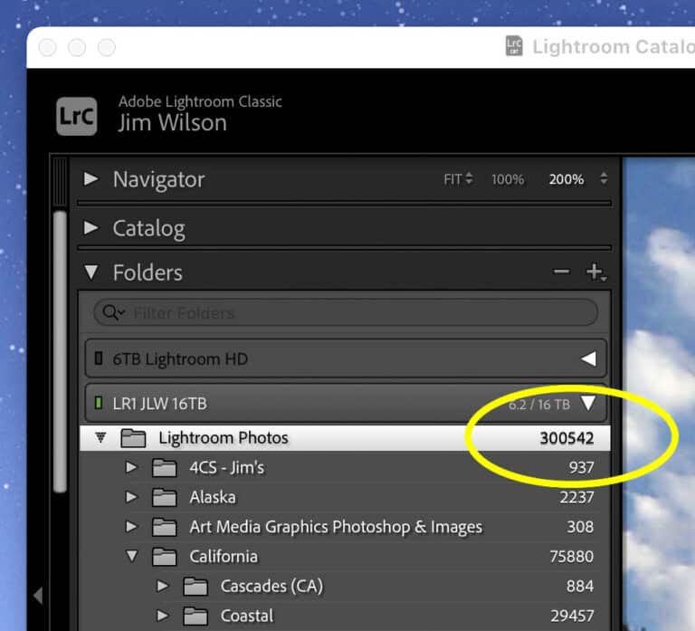695x631 pixels.
Task: Click the photo count 2237 for Alaska
Action: [576, 497]
